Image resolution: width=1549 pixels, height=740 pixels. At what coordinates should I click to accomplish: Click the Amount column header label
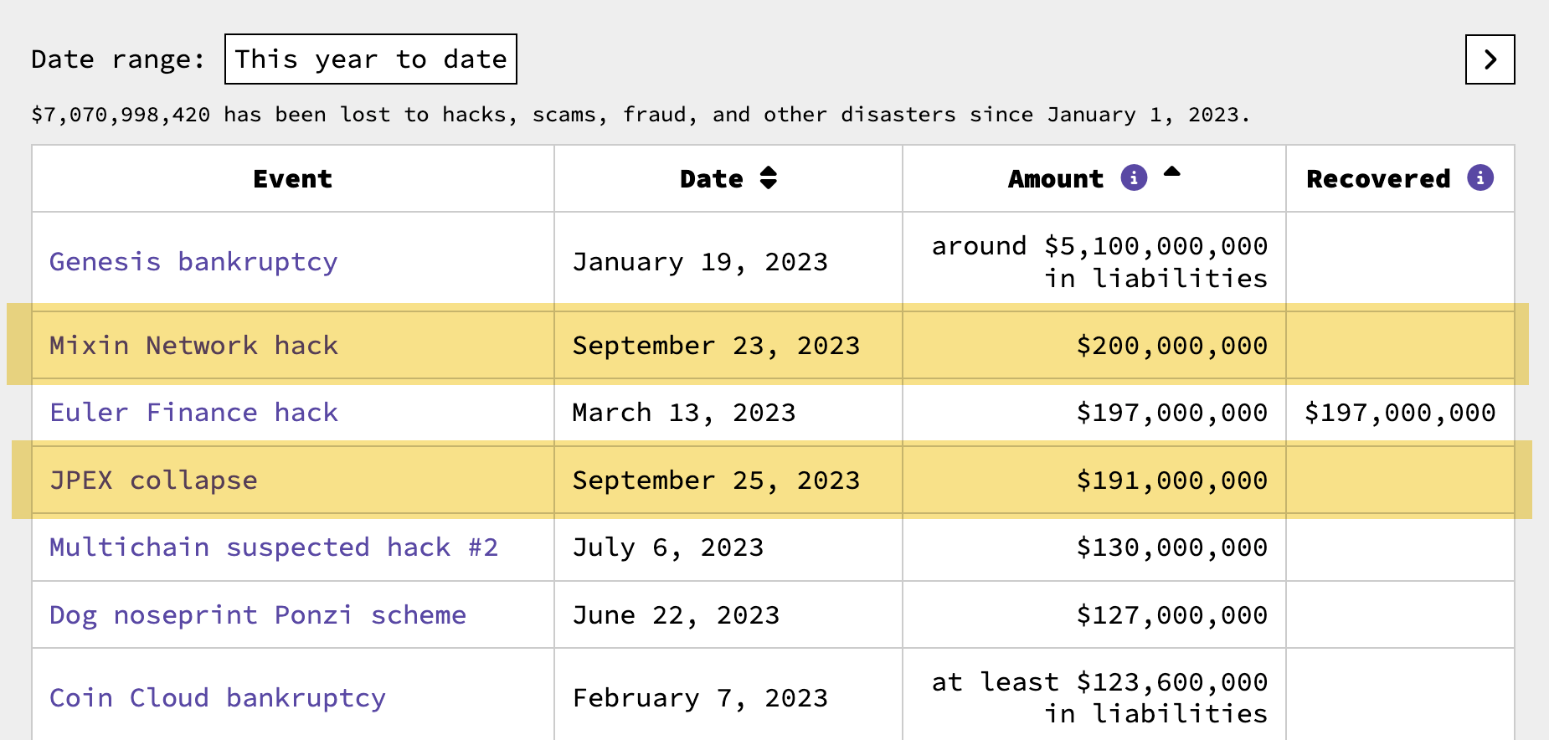tap(1056, 179)
